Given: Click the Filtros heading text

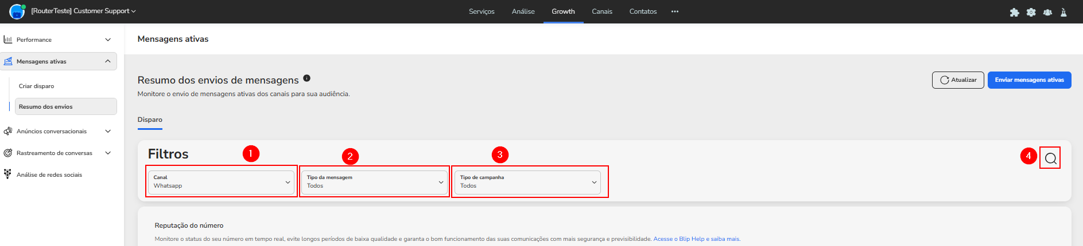Looking at the screenshot, I should [168, 154].
